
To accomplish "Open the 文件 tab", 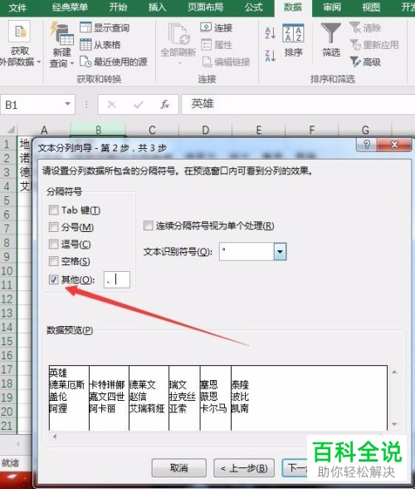I will click(17, 7).
